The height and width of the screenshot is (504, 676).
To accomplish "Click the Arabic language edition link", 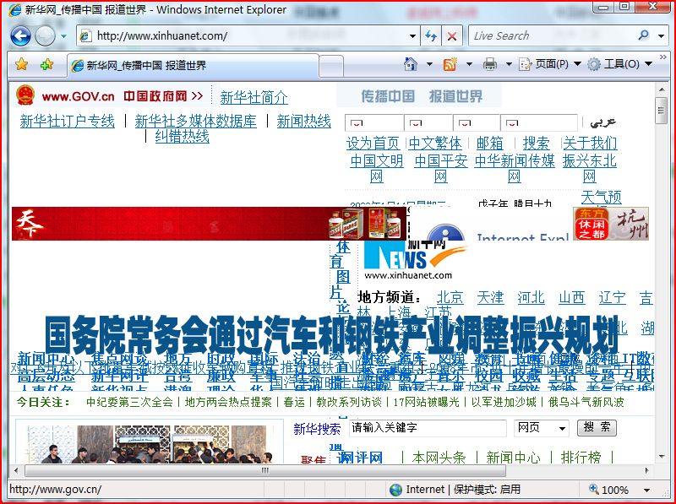I will (x=602, y=122).
